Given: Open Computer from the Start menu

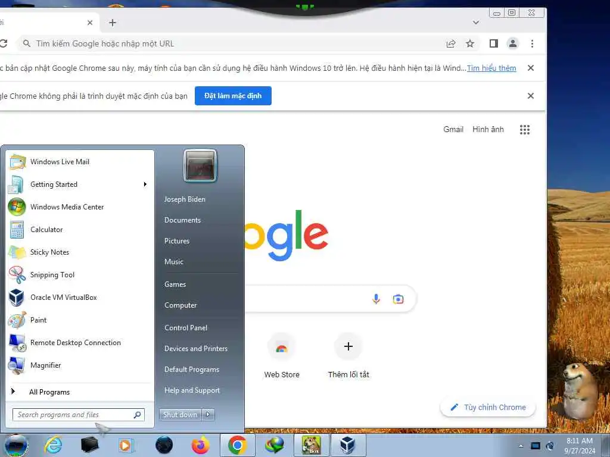Looking at the screenshot, I should 180,305.
